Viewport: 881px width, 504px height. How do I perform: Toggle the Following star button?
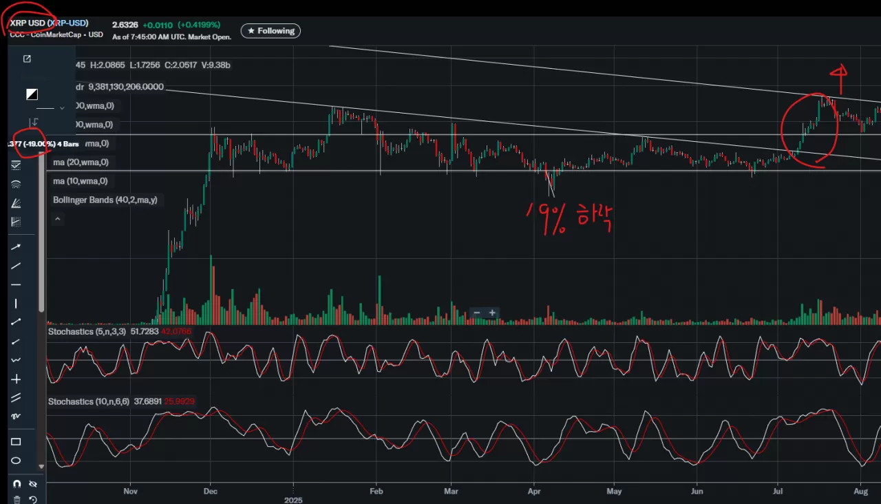tap(270, 31)
